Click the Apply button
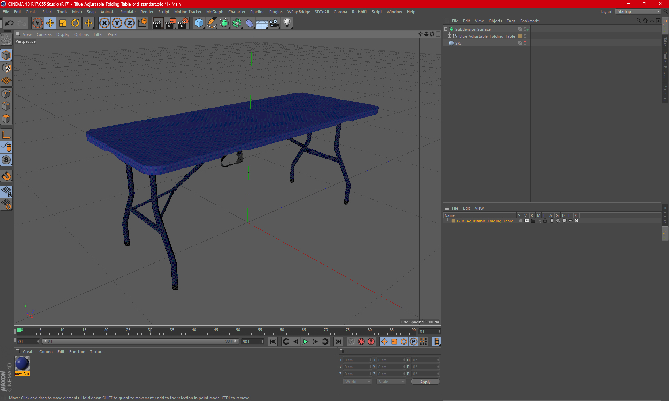The width and height of the screenshot is (669, 401). (425, 382)
